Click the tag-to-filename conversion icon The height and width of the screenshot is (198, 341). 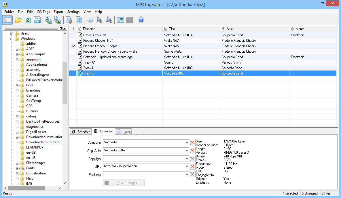pyautogui.click(x=48, y=20)
